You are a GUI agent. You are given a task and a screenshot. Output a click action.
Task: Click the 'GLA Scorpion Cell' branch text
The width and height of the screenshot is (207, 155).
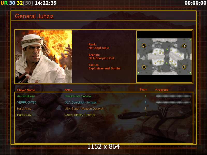101,58
